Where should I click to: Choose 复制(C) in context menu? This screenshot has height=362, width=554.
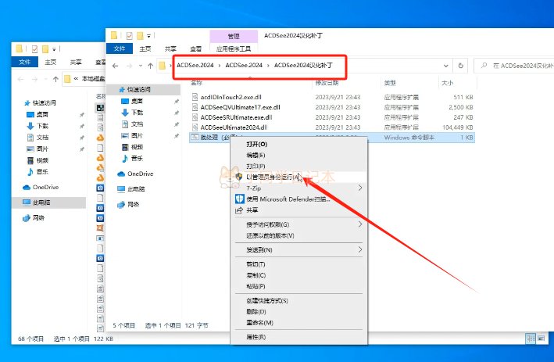(x=299, y=275)
